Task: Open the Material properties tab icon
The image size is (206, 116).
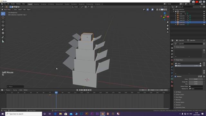Action: tap(172, 82)
